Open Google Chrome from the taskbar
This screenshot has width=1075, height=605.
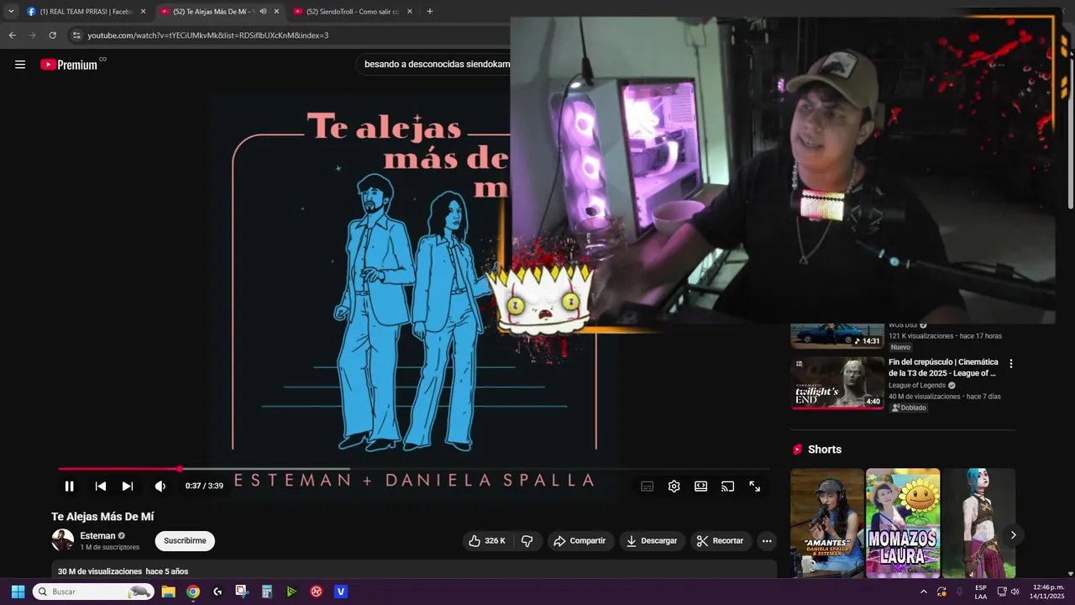(193, 592)
